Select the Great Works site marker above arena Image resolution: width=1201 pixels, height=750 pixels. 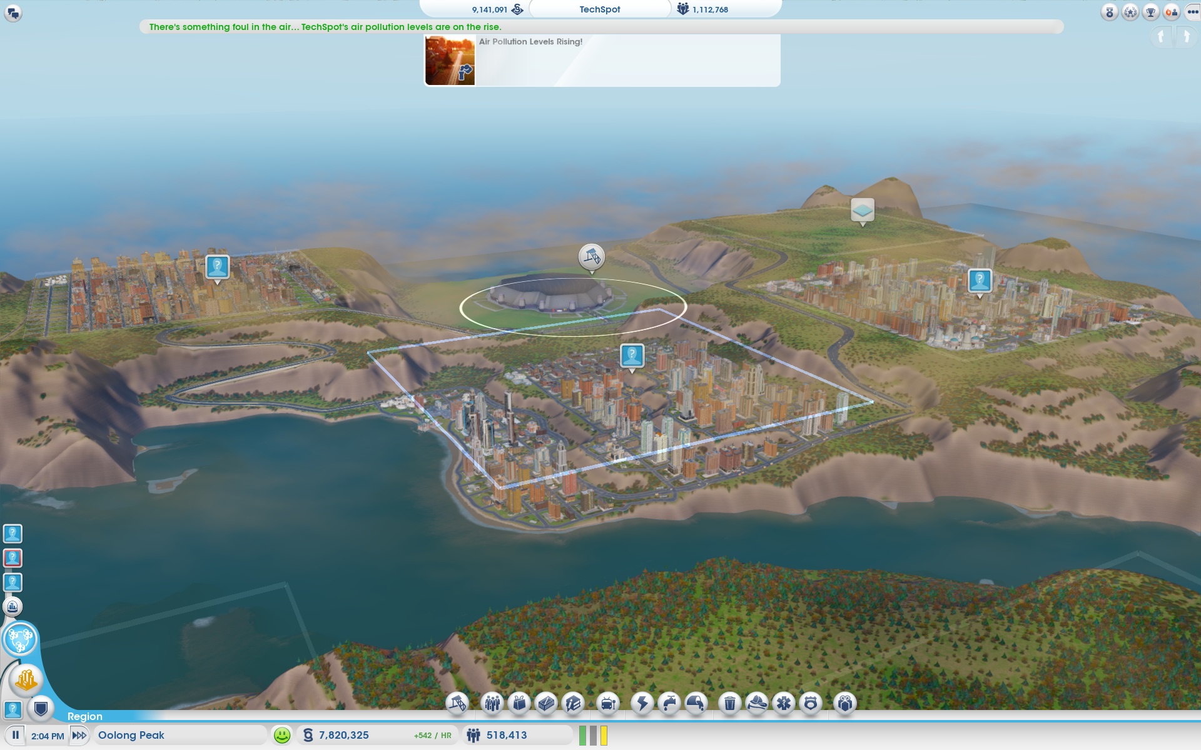coord(591,257)
